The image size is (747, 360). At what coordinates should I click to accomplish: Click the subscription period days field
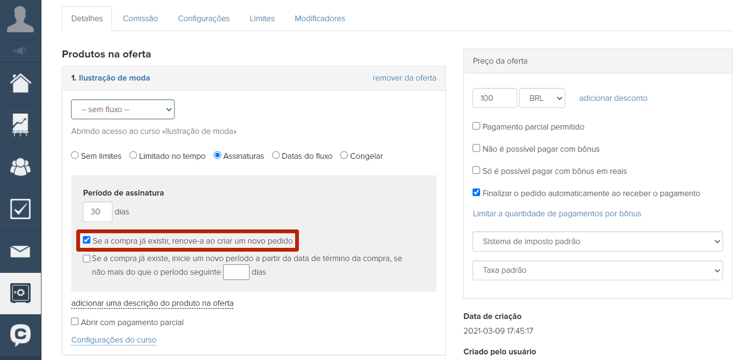point(97,212)
